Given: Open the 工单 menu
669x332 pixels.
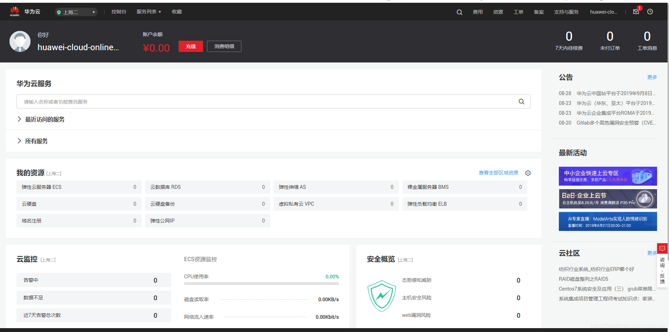Looking at the screenshot, I should 518,12.
